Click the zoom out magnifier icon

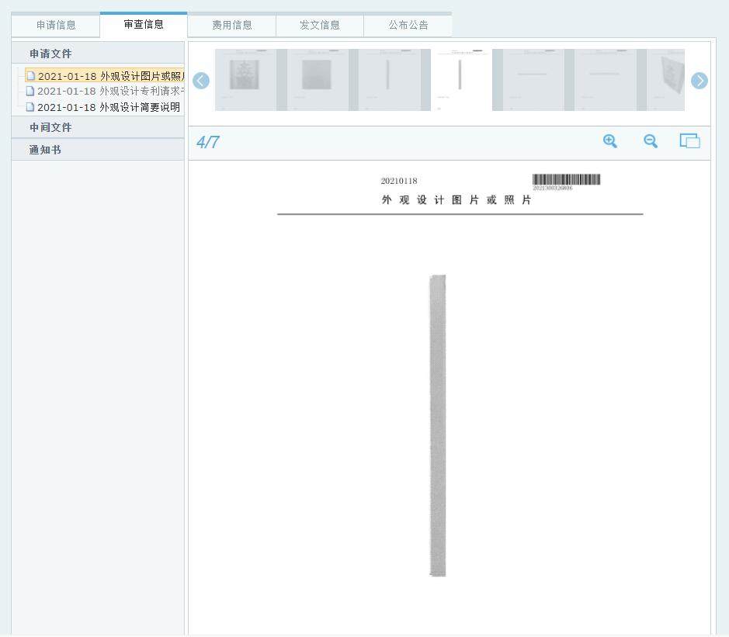pos(651,141)
